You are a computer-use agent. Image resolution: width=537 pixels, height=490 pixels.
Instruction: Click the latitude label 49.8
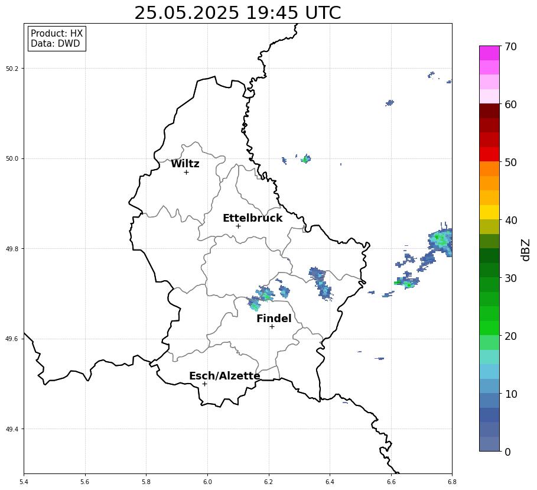[11, 249]
